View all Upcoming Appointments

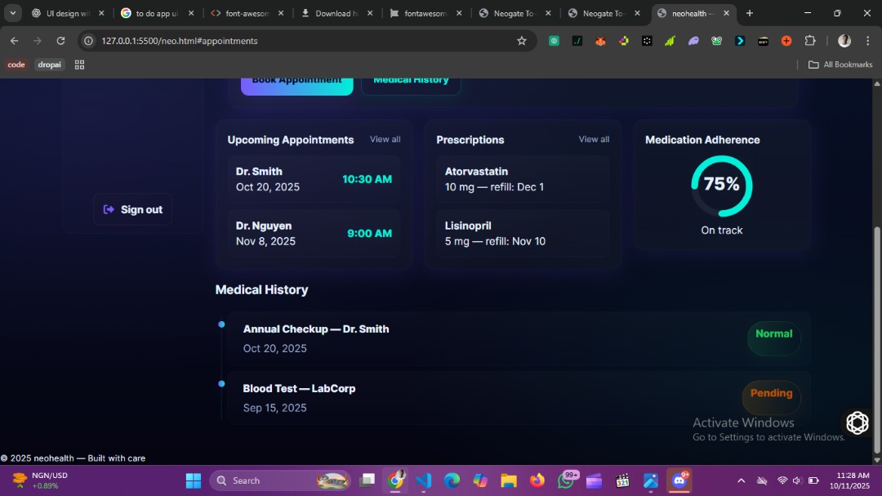[x=385, y=139]
